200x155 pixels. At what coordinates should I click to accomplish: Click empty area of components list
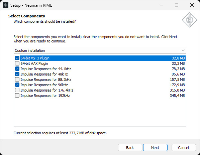(x=100, y=112)
